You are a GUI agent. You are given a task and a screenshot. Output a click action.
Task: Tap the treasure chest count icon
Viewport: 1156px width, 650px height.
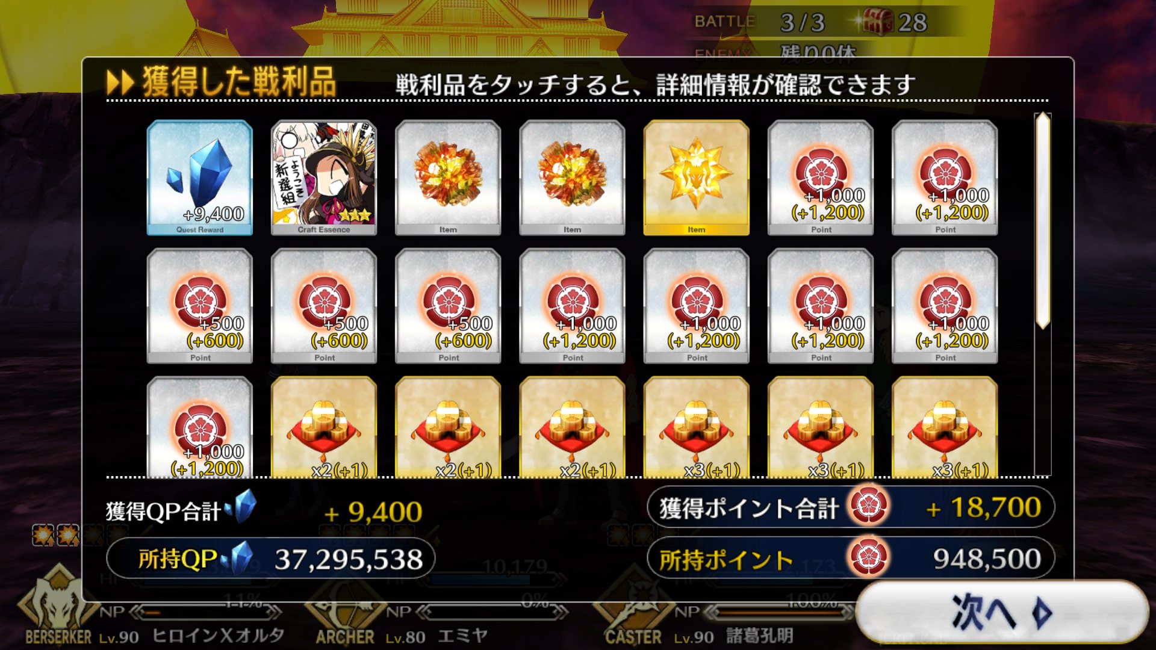click(x=877, y=22)
